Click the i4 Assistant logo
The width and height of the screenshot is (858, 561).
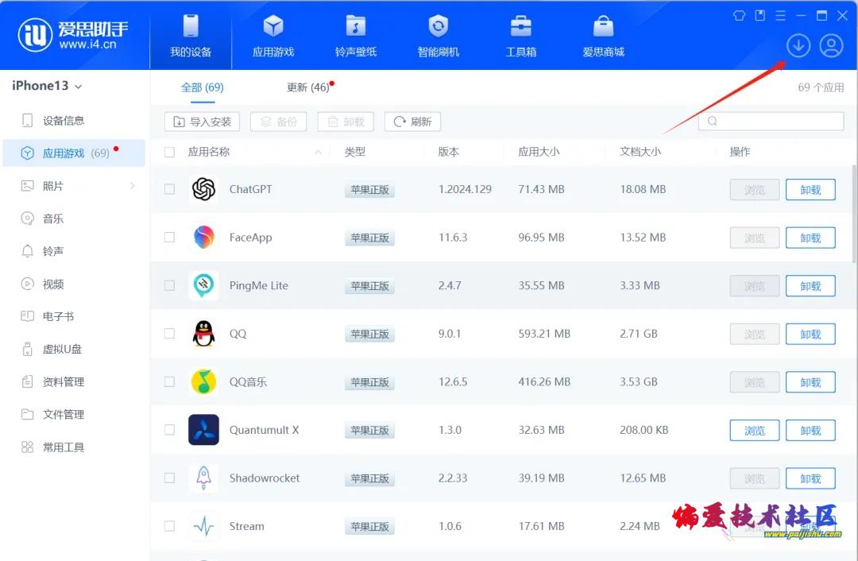tap(73, 35)
